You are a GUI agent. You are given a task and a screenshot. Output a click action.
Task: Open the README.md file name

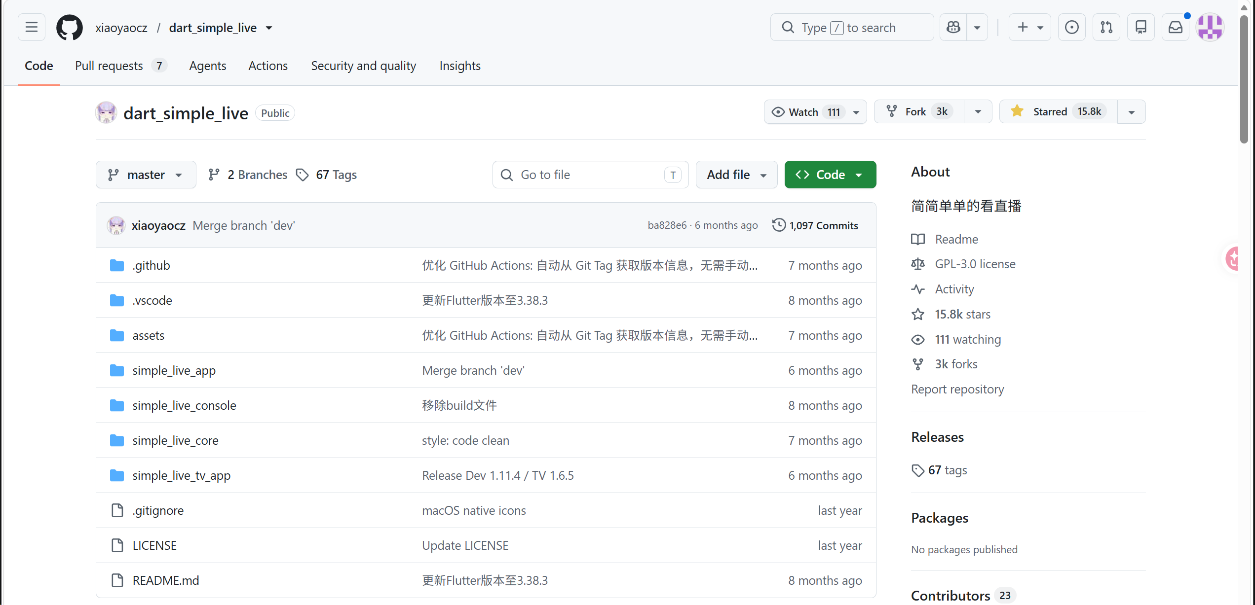tap(166, 580)
